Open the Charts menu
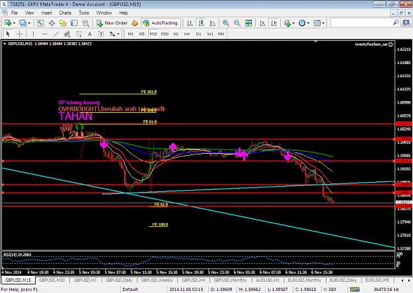Viewport: 413px width, 293px height. [65, 13]
